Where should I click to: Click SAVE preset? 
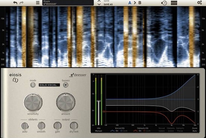106,1
